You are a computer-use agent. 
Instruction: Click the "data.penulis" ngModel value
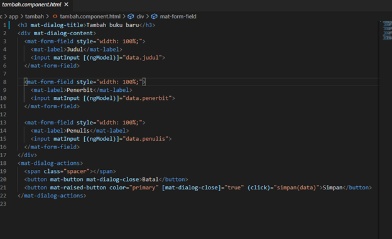pos(146,139)
